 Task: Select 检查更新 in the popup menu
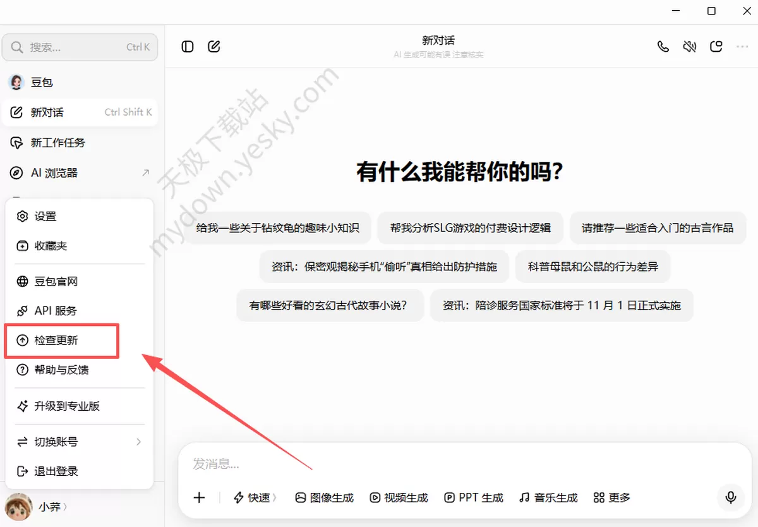(80, 341)
